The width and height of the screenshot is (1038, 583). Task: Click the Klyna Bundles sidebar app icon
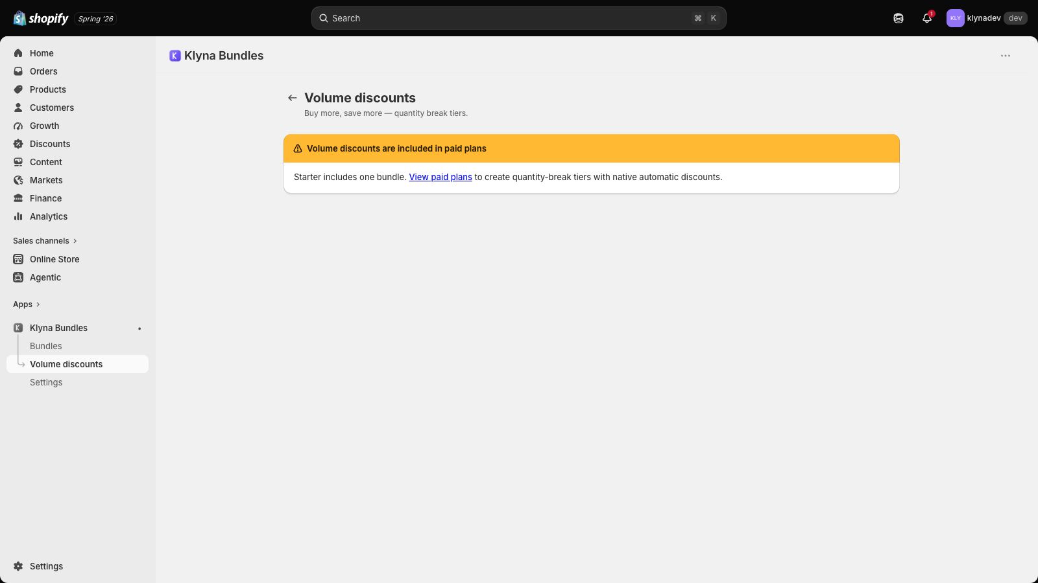point(18,328)
